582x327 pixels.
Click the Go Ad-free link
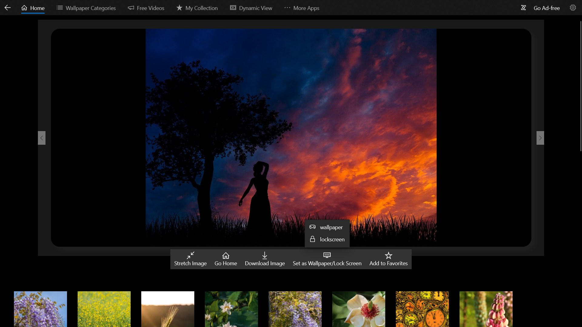coord(547,8)
